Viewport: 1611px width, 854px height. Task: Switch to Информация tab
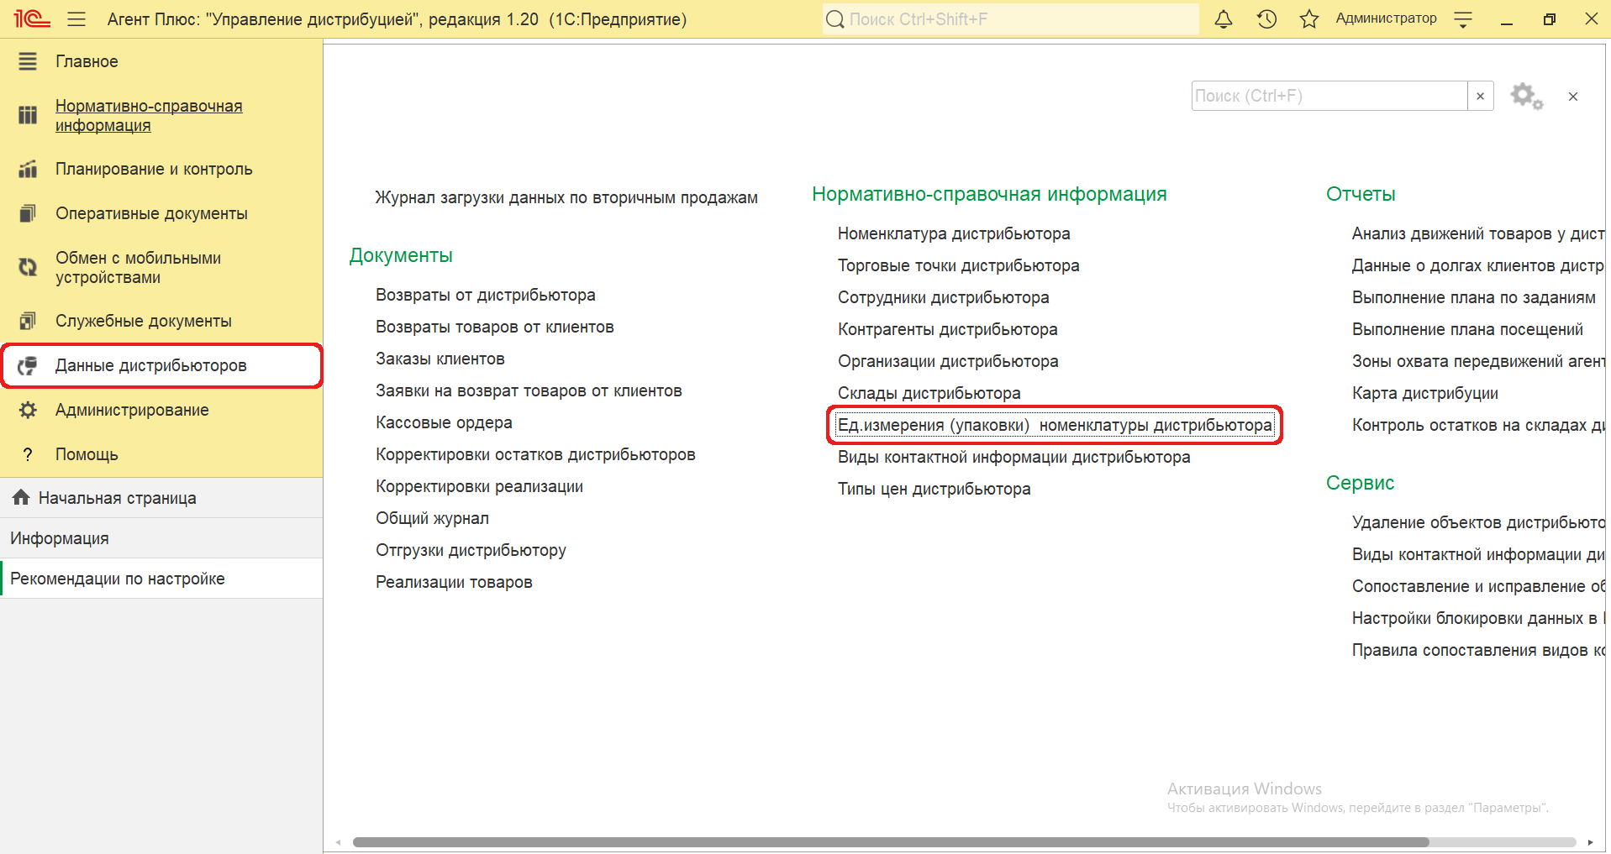click(x=161, y=538)
